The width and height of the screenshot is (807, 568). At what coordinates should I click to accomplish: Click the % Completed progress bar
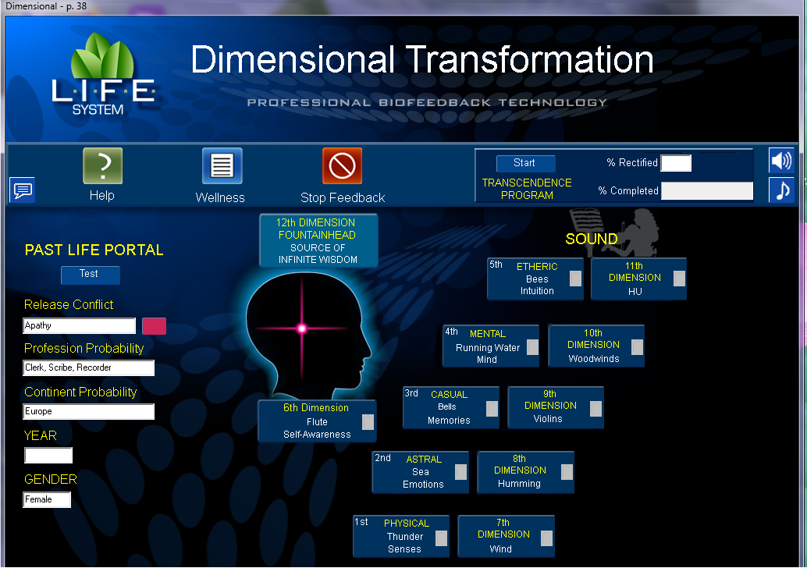pos(707,191)
